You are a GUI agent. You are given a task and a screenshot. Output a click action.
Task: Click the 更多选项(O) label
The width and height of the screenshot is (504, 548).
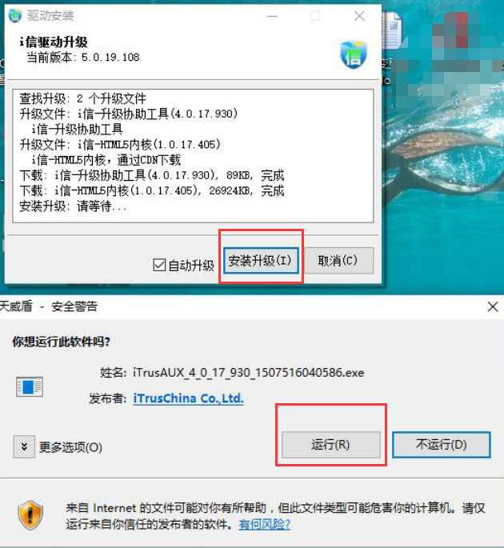70,447
